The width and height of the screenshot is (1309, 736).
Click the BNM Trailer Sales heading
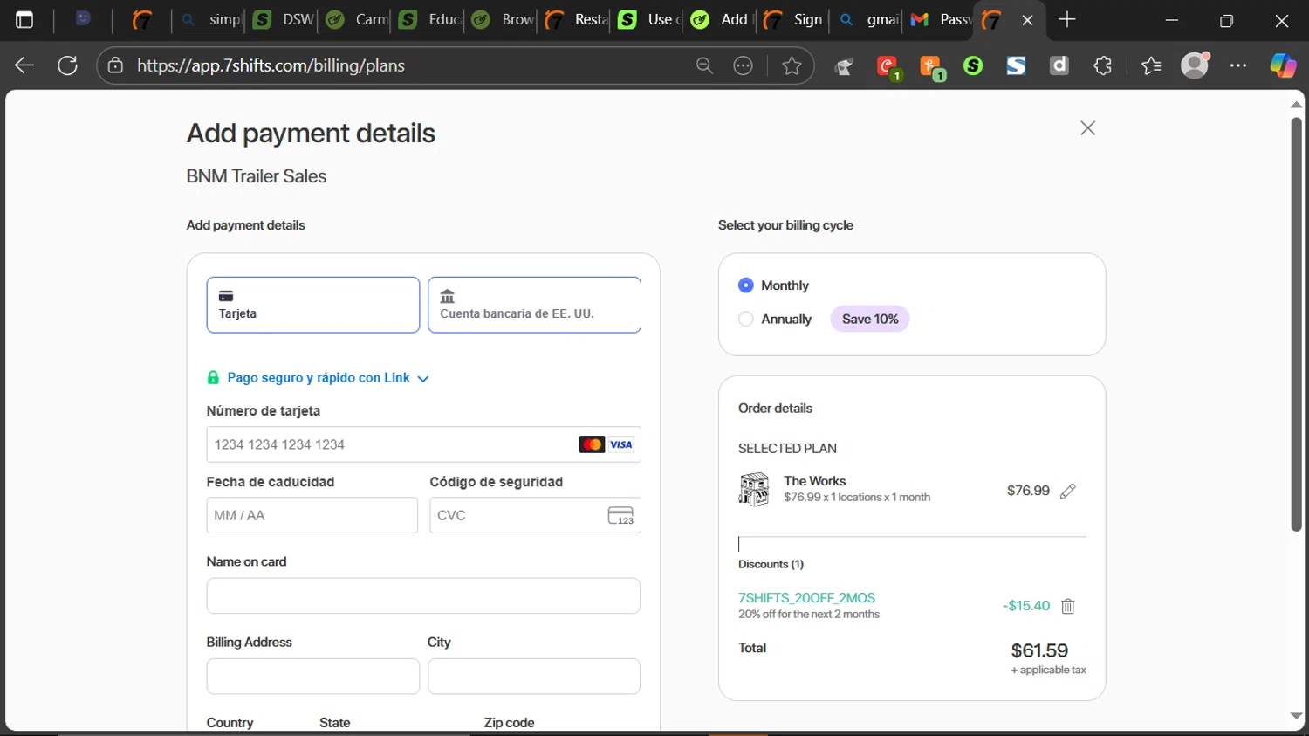click(x=257, y=176)
